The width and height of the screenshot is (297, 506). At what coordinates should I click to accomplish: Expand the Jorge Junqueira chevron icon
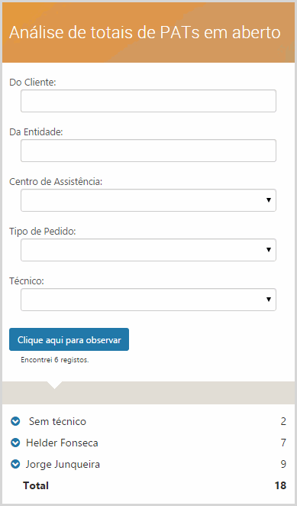tap(15, 464)
